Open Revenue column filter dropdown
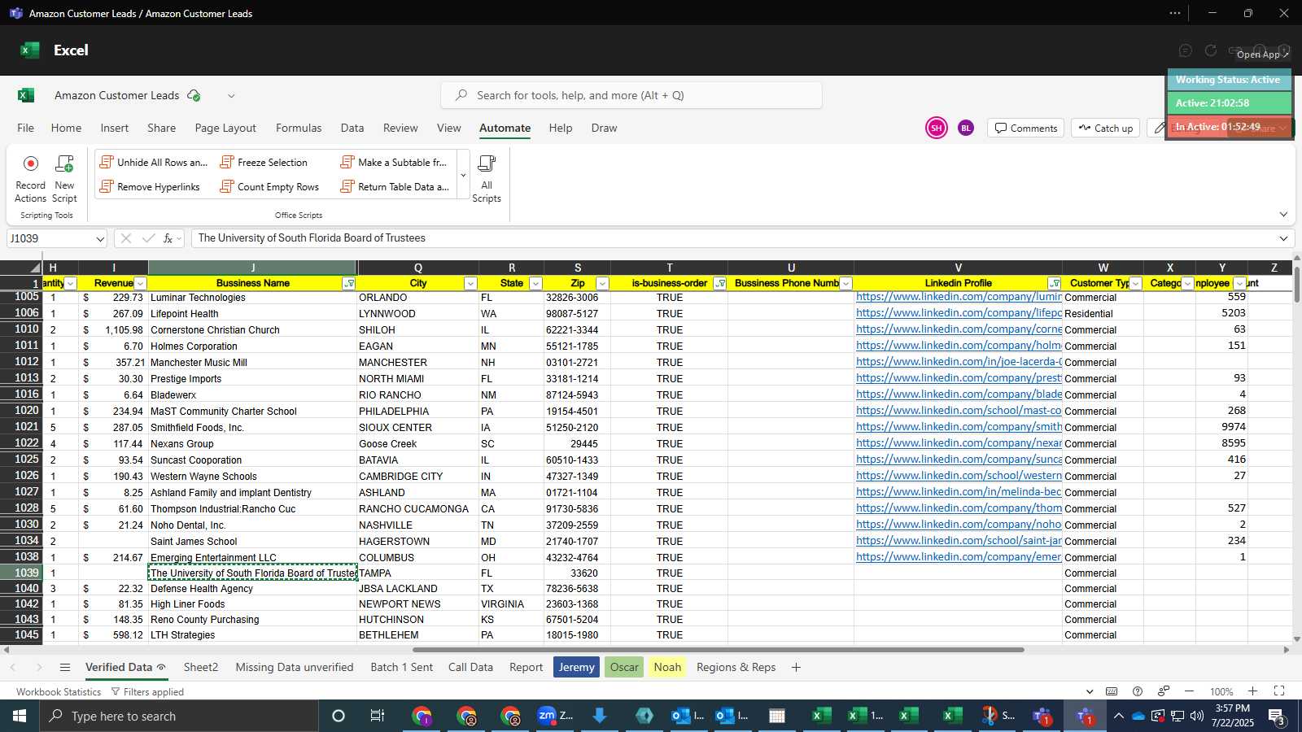This screenshot has height=732, width=1302. click(x=140, y=284)
